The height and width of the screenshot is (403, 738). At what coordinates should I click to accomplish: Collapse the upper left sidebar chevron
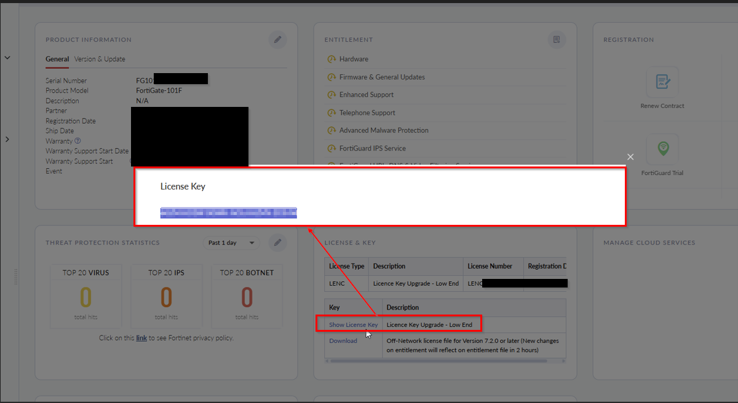tap(7, 58)
